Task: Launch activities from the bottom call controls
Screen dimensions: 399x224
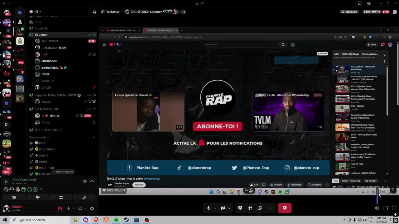Action: coord(250,208)
